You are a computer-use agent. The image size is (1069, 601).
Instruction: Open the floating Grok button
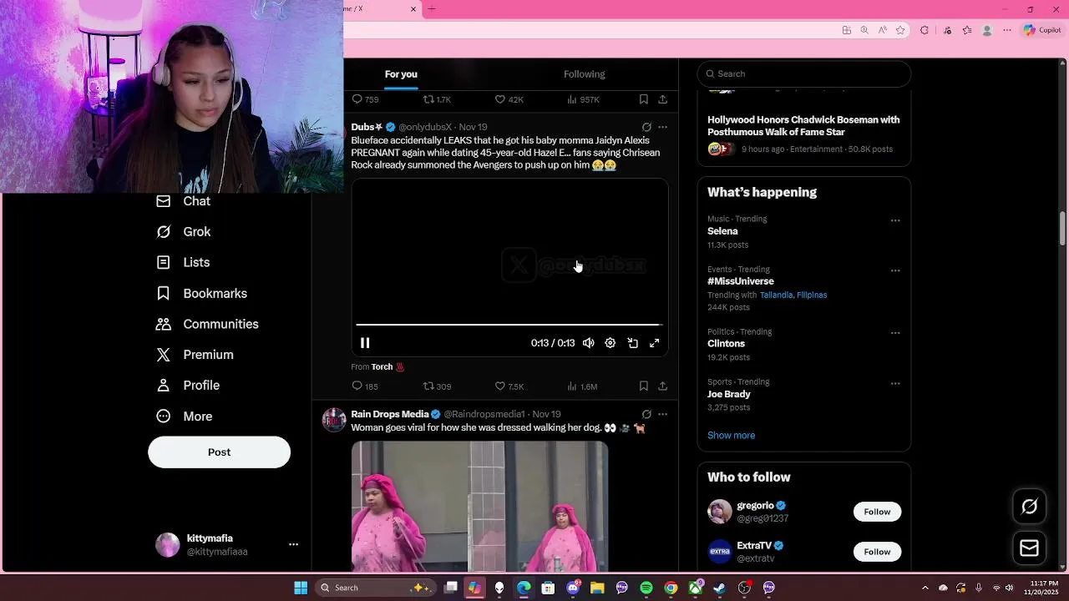pyautogui.click(x=1029, y=507)
